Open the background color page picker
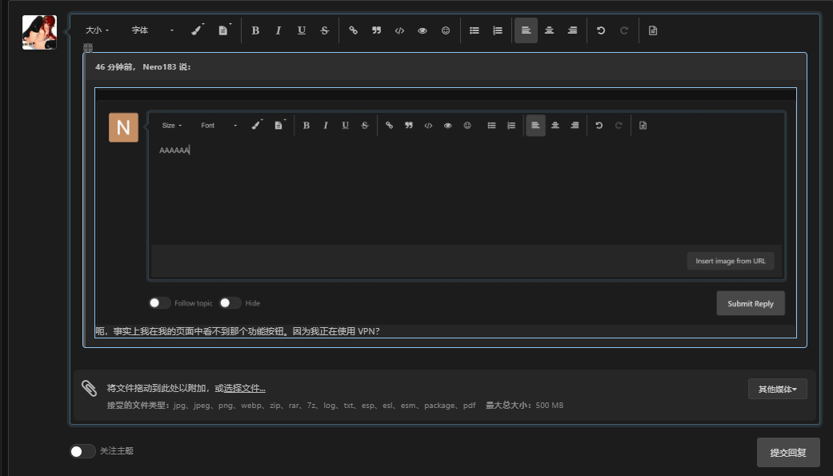Image resolution: width=833 pixels, height=476 pixels. pos(224,30)
